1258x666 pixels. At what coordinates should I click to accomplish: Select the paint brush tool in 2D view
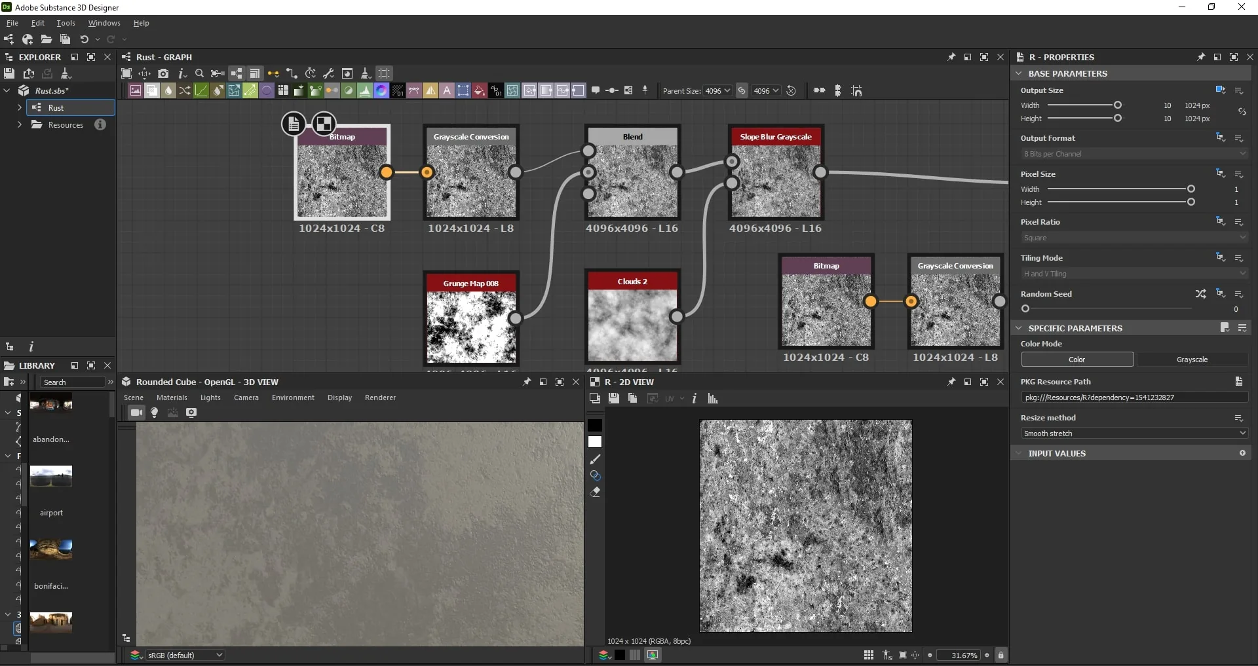click(595, 459)
